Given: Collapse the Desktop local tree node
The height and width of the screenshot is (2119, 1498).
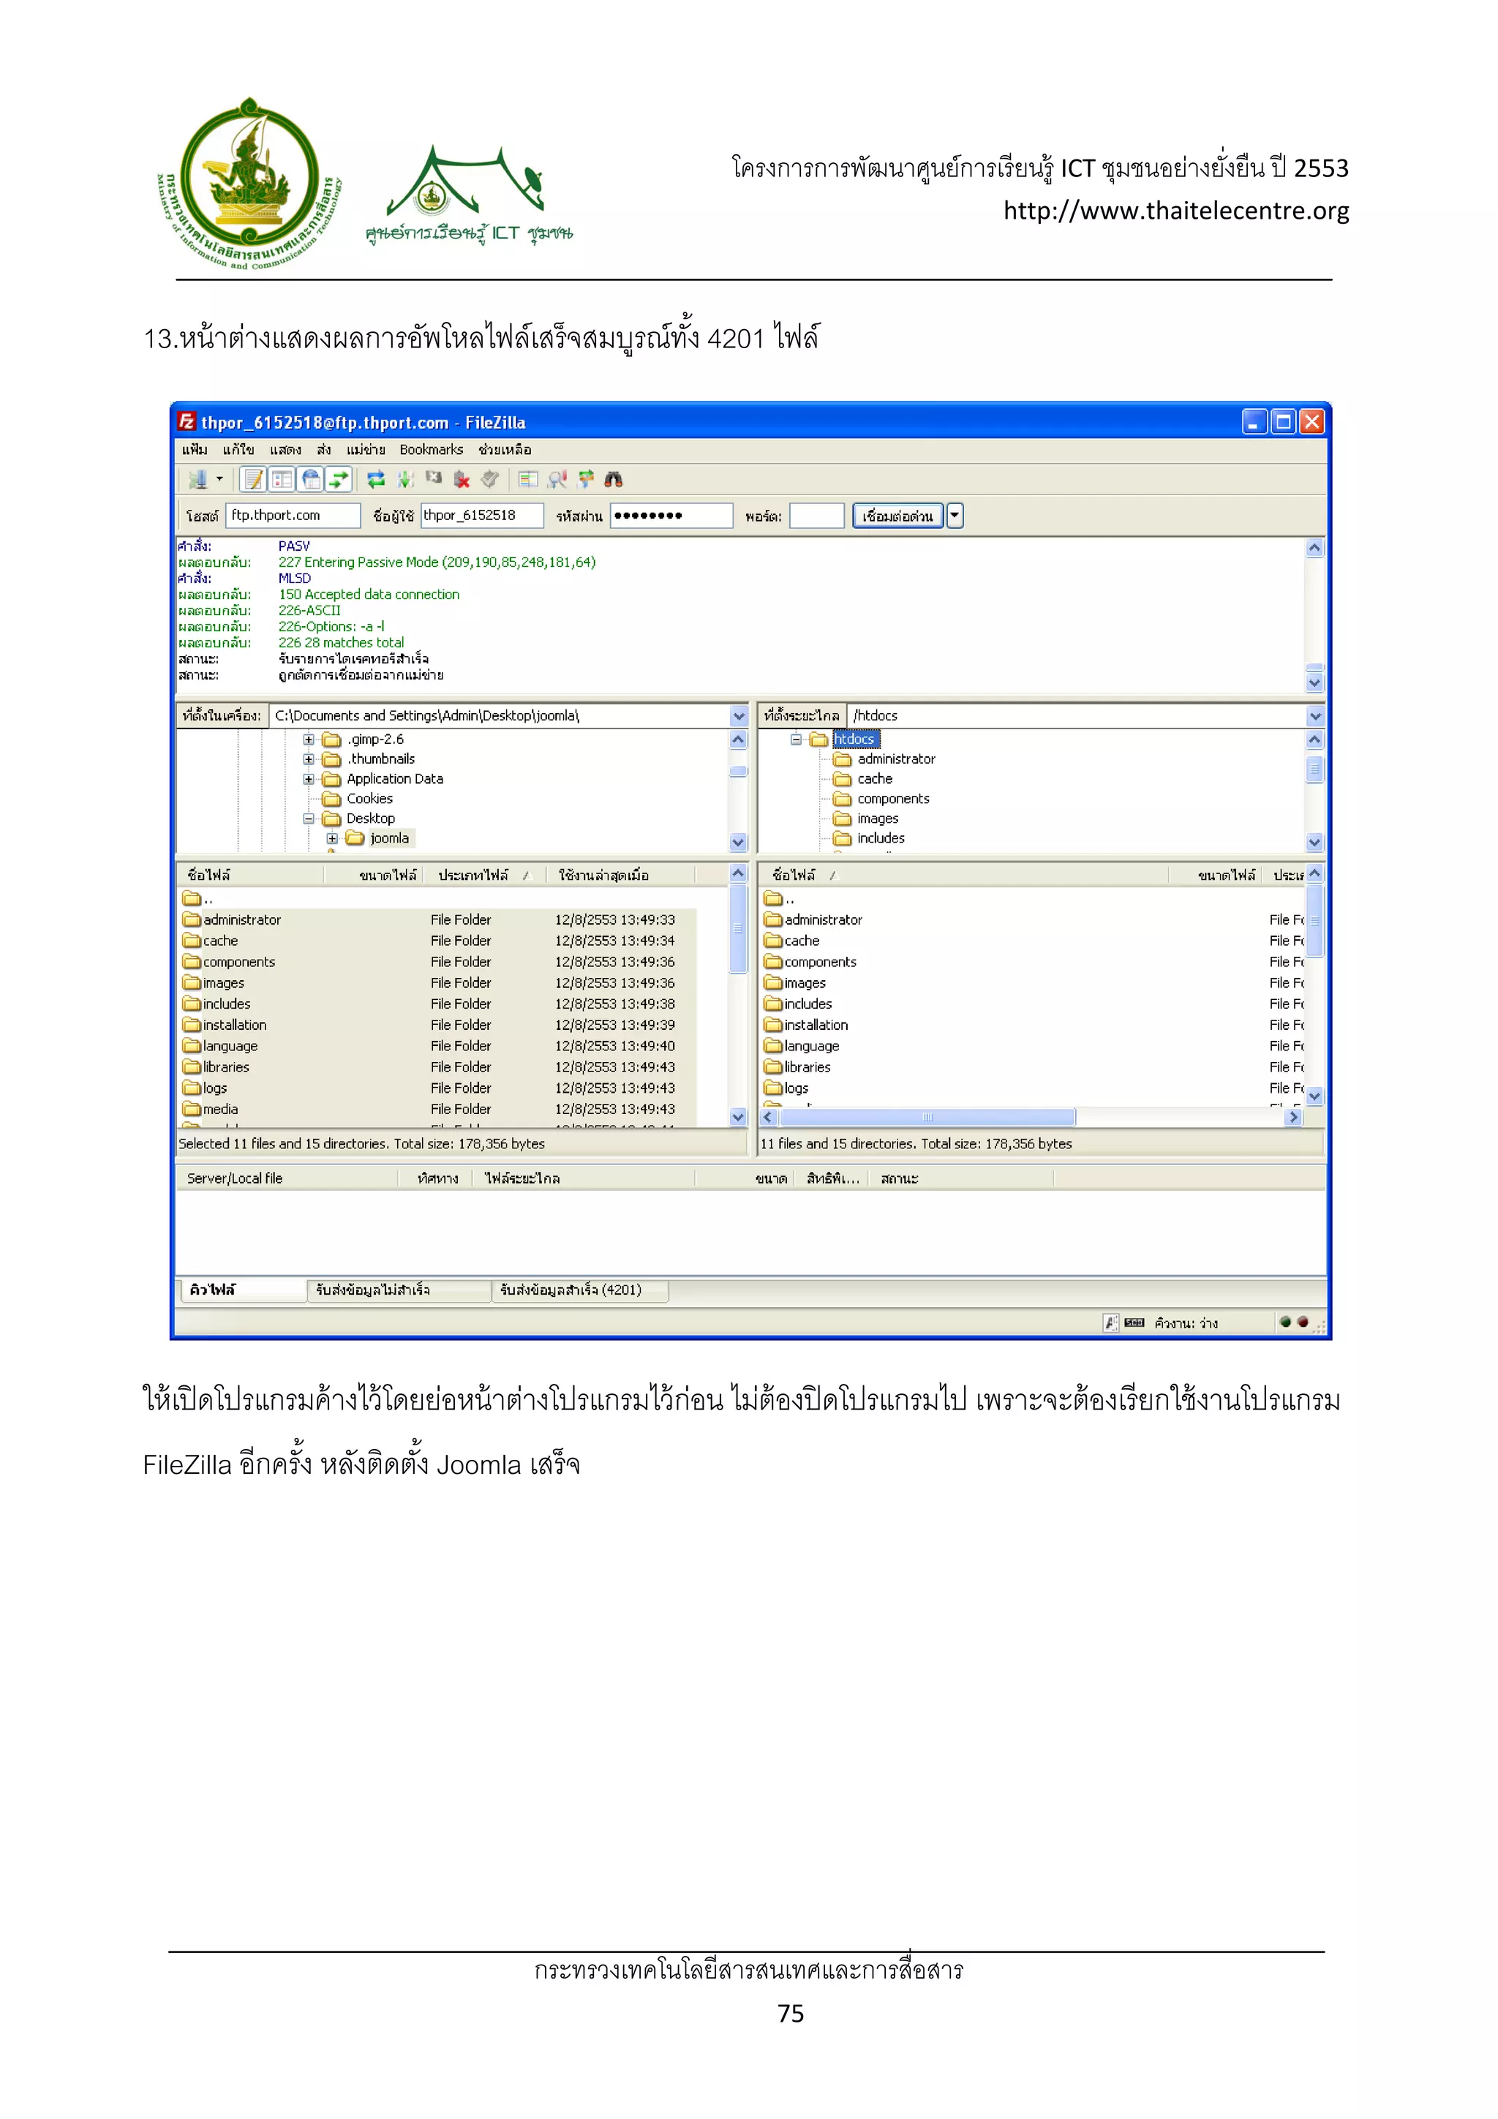Looking at the screenshot, I should tap(309, 818).
